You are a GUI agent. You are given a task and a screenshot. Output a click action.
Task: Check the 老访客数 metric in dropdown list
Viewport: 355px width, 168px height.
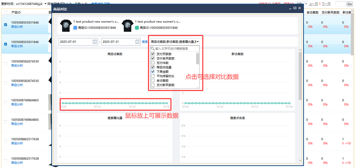153,80
